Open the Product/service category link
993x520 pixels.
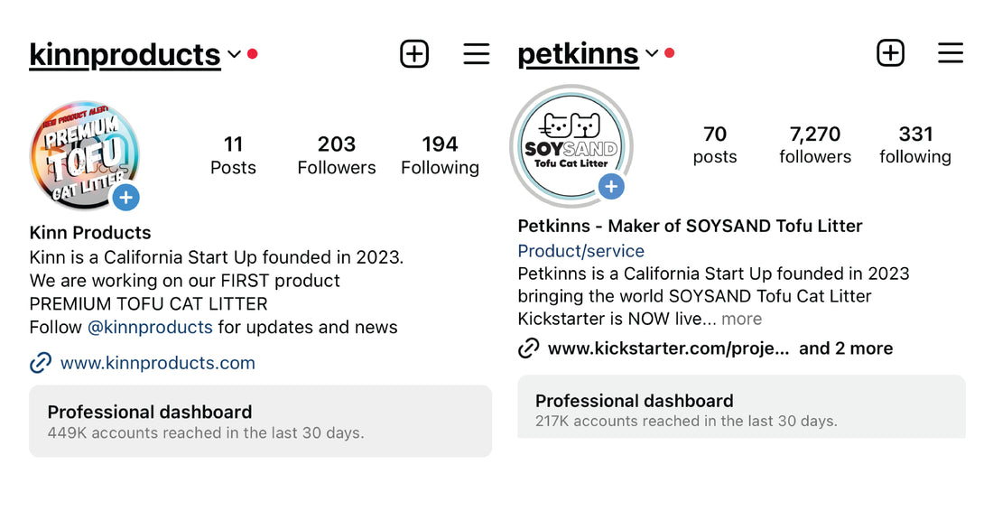[580, 251]
